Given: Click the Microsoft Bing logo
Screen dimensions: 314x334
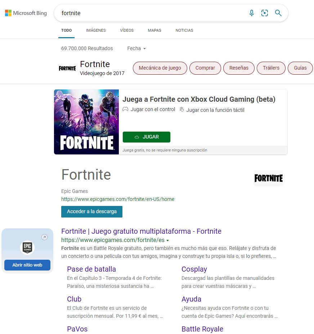Looking at the screenshot, I should [26, 13].
